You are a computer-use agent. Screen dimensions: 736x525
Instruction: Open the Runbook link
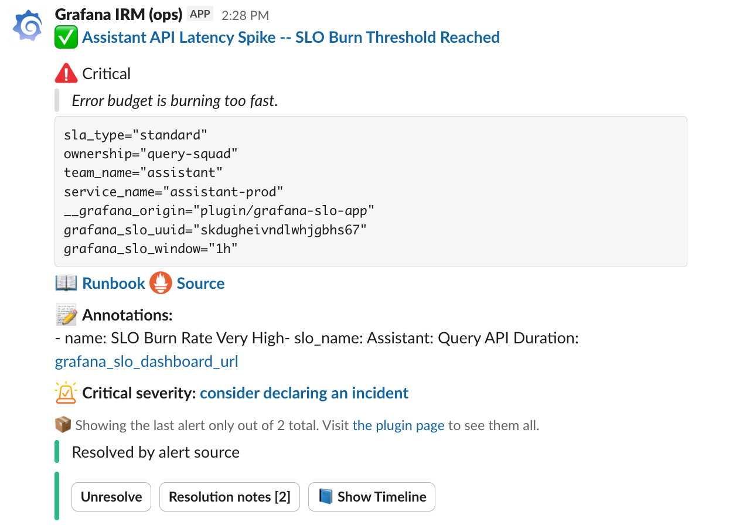point(114,283)
